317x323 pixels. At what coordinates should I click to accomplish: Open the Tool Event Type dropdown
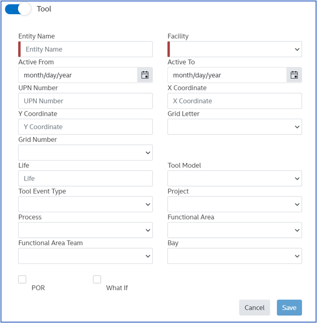point(85,204)
